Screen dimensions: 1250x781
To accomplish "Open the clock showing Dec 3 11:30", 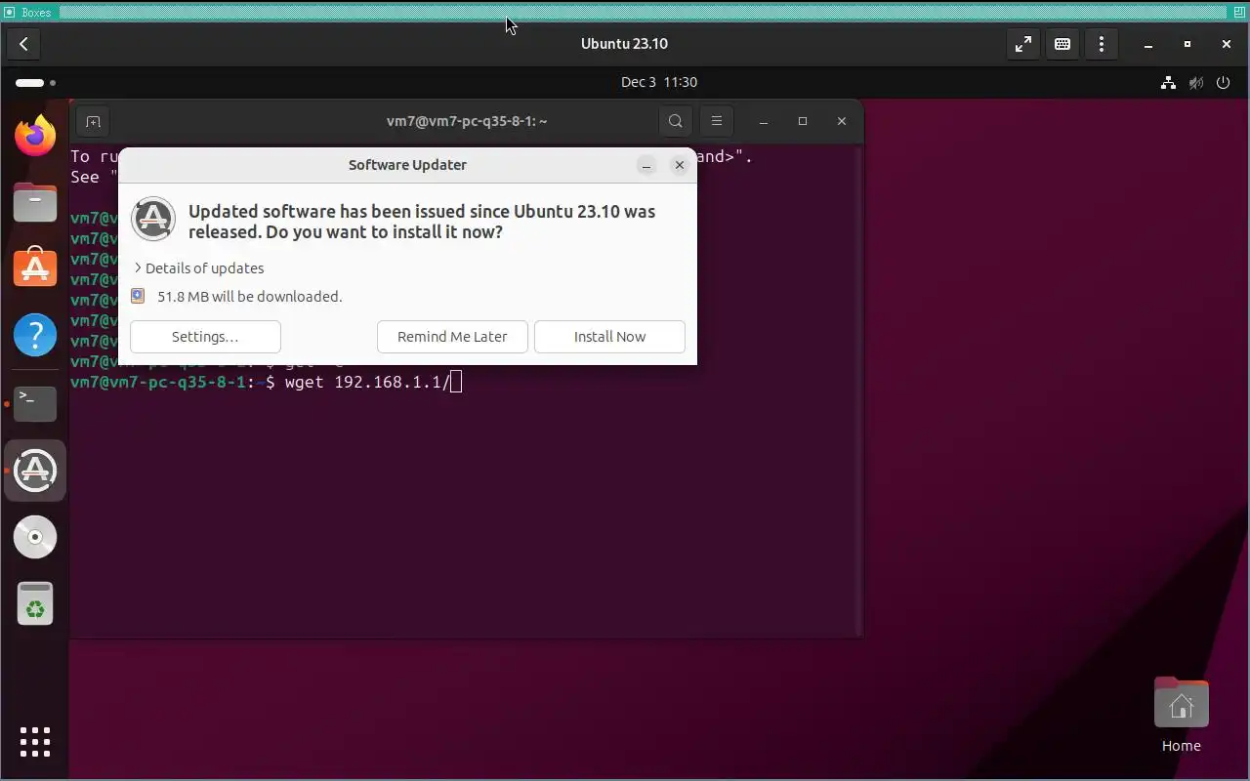I will tap(659, 82).
